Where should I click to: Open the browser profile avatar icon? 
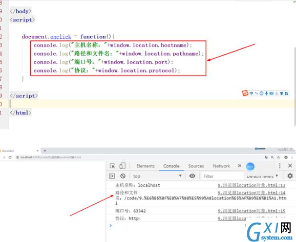[286, 157]
